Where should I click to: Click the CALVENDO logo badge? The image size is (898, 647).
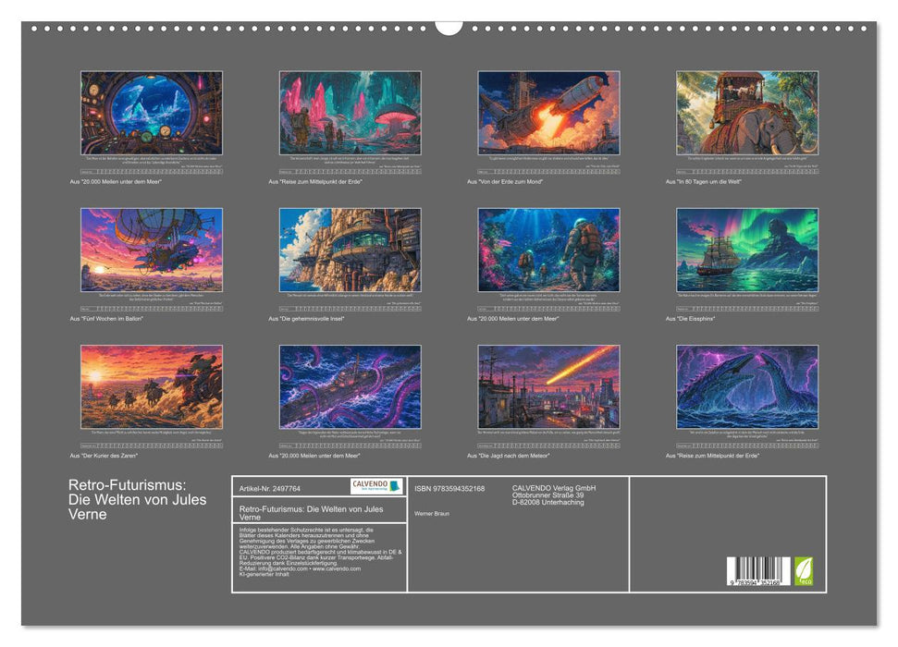click(376, 486)
